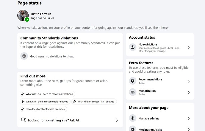205x131 pixels.
Task: Click the Ask AI search sparkle icon
Action: [24, 120]
